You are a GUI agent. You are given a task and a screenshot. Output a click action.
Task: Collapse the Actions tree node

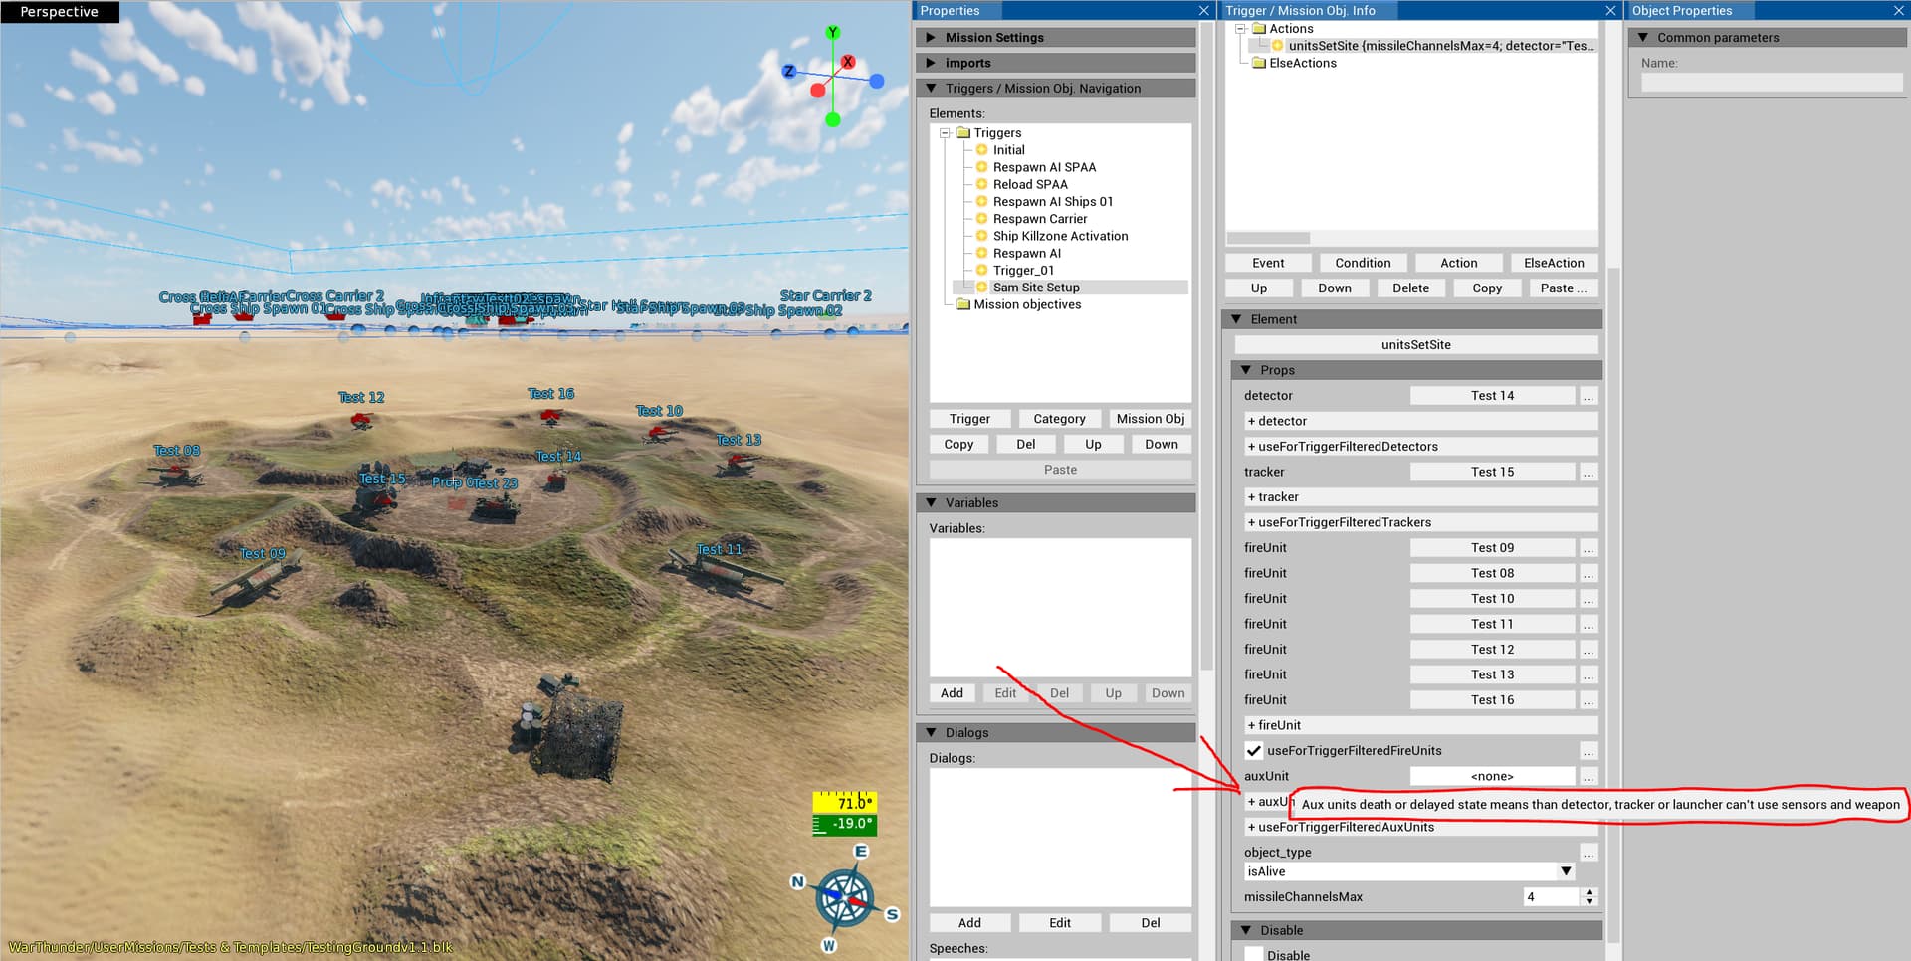pos(1240,29)
